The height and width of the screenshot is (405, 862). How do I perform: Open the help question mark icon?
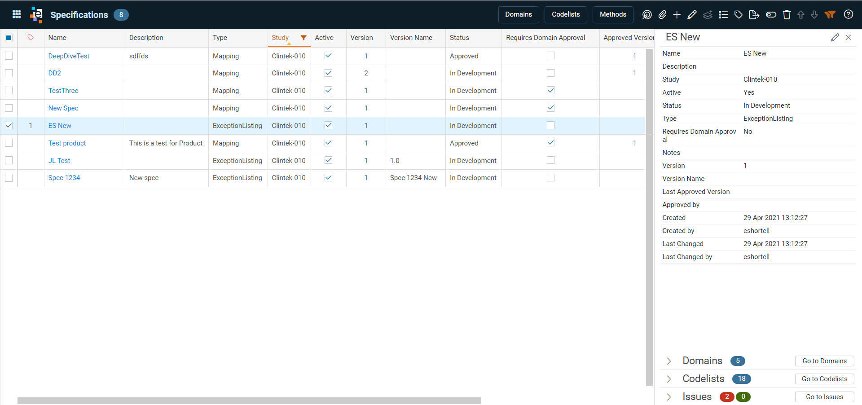[849, 14]
